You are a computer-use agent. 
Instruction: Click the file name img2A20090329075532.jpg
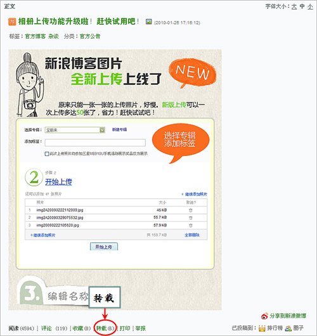click(x=60, y=217)
